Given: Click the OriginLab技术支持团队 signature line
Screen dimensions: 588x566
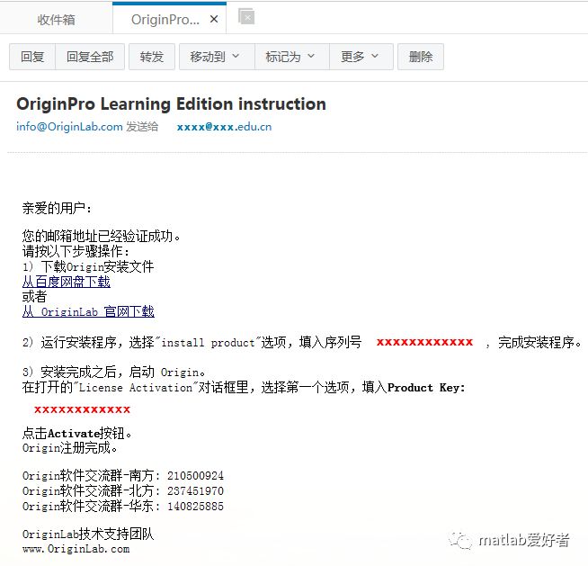Looking at the screenshot, I should (88, 535).
